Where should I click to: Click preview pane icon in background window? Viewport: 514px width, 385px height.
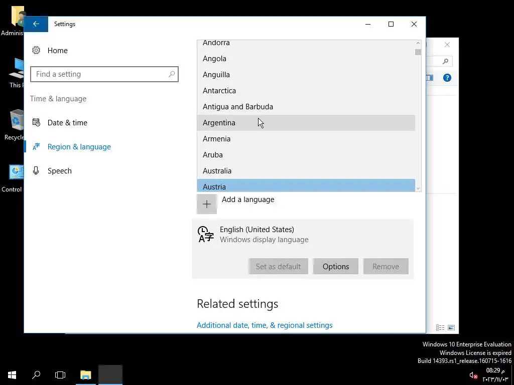[x=430, y=78]
